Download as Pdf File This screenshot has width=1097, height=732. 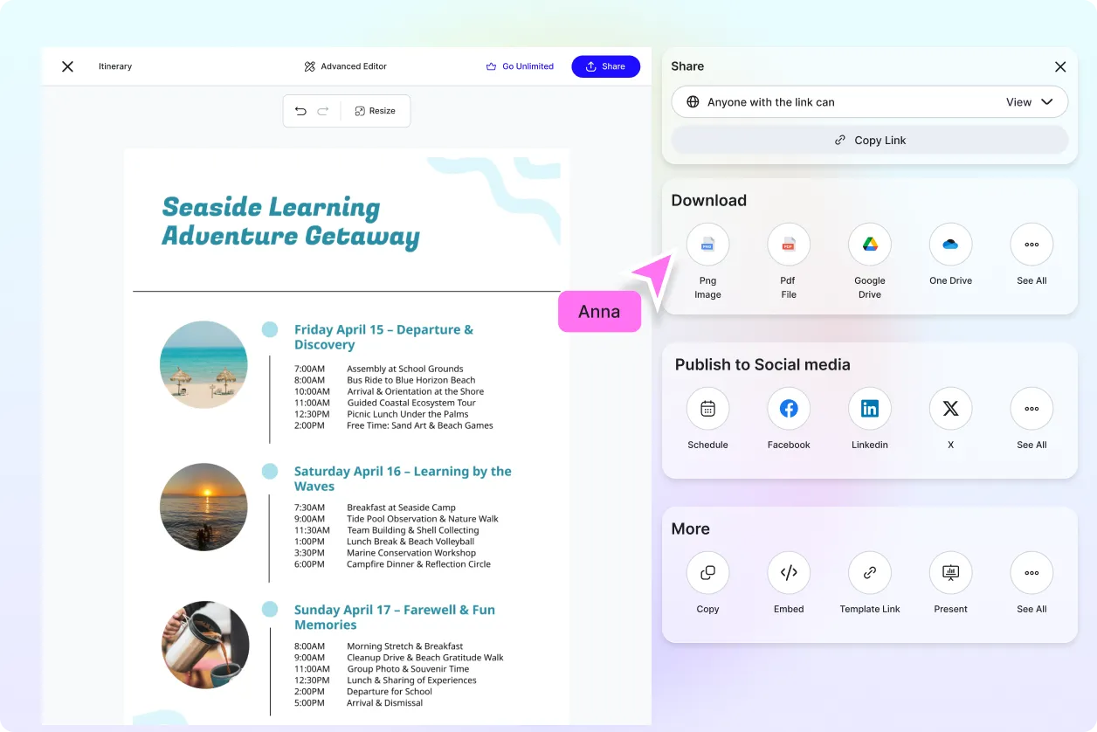[x=789, y=245]
